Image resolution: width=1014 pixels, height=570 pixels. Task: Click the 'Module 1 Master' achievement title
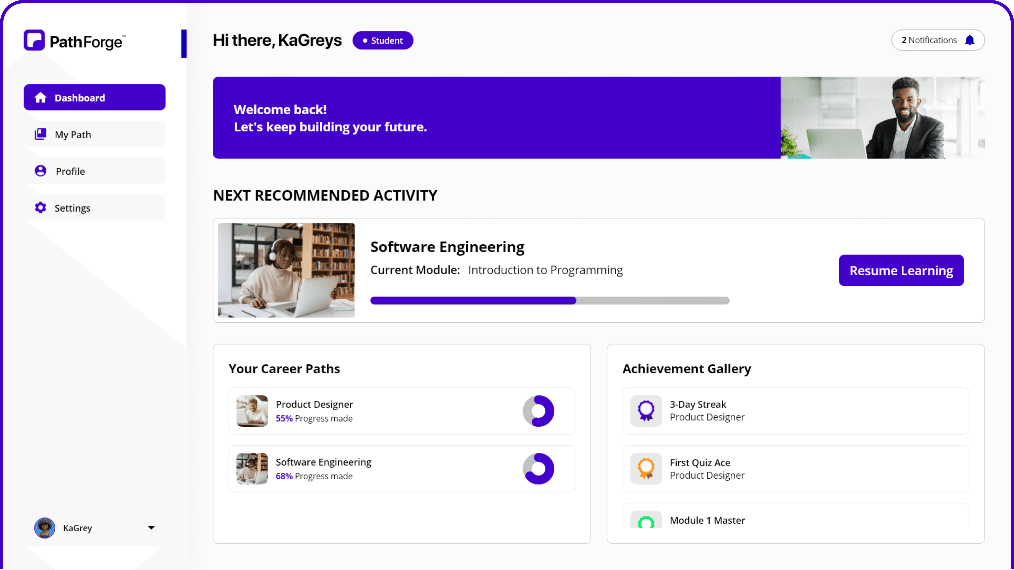pyautogui.click(x=707, y=520)
